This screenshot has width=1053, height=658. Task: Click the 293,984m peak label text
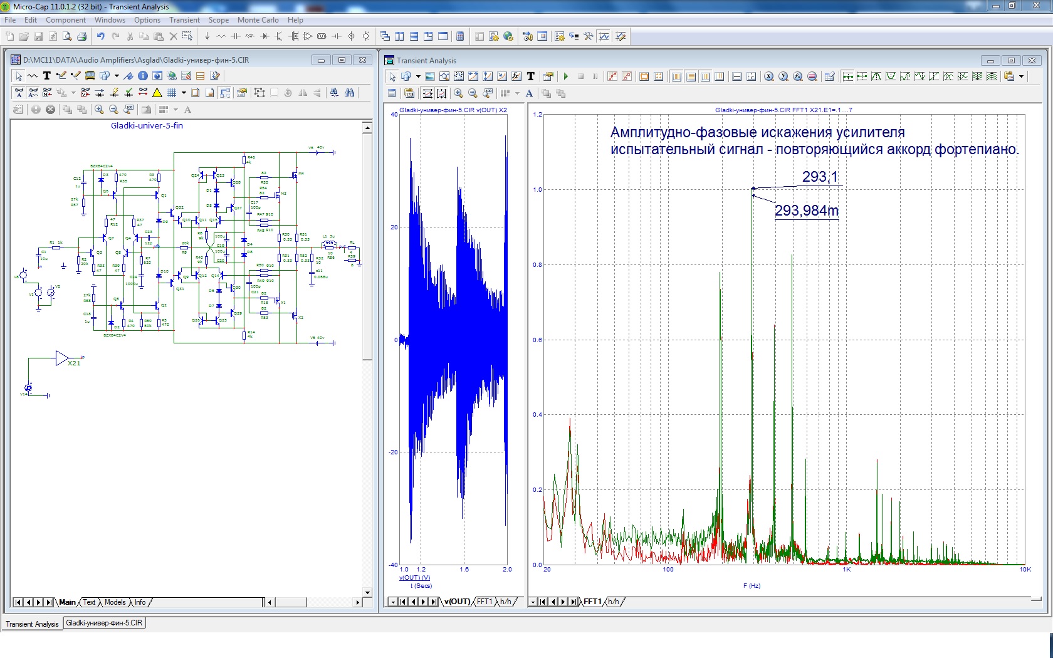coord(807,211)
